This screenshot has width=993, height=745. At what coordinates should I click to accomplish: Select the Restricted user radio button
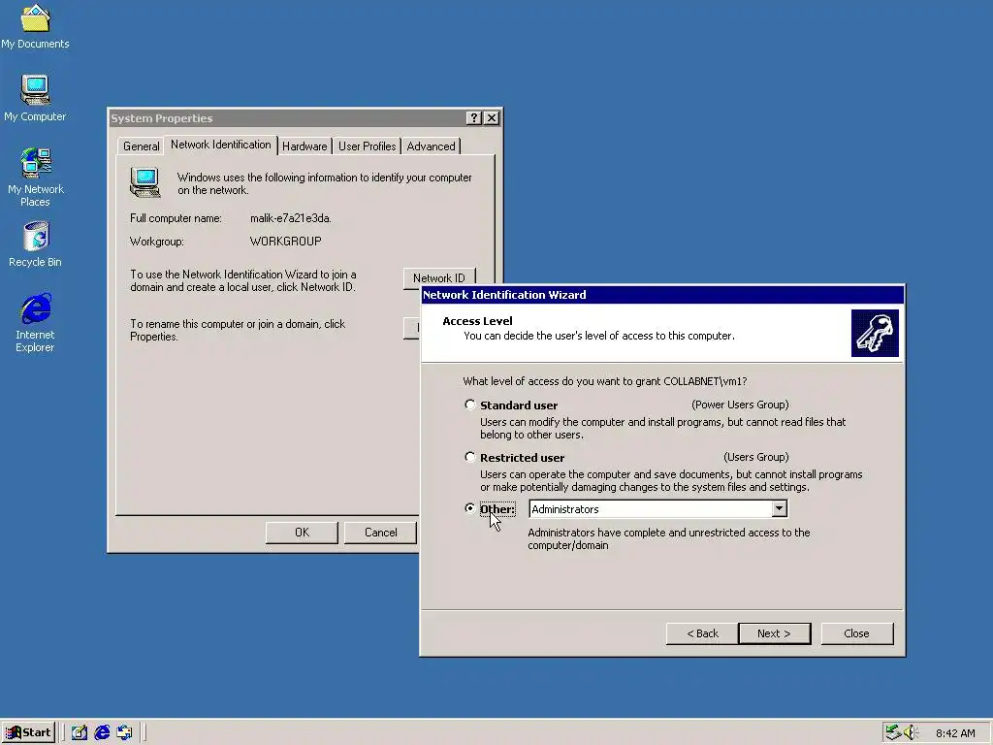pos(470,457)
